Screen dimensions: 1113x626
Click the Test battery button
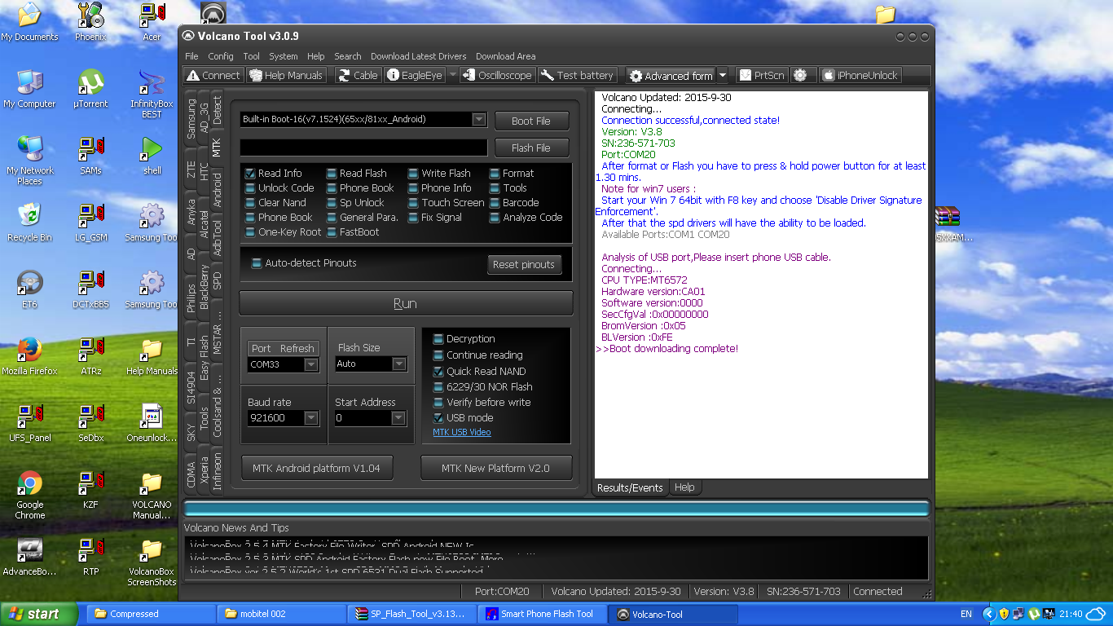point(578,75)
